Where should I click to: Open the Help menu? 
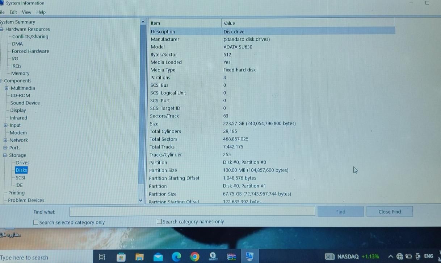(41, 12)
